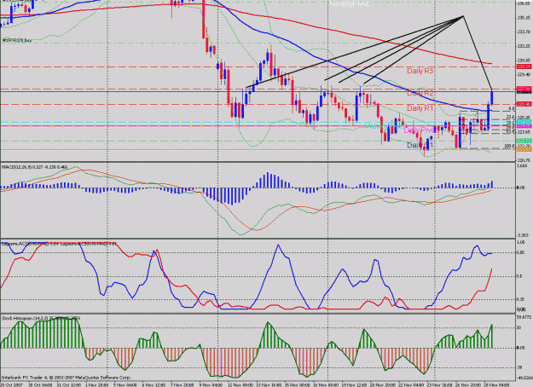Click the 0.85 level on Laguerre scale
The height and width of the screenshot is (387, 533).
pos(521,252)
